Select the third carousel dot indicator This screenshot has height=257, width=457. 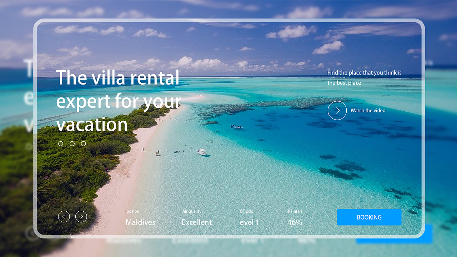[83, 143]
